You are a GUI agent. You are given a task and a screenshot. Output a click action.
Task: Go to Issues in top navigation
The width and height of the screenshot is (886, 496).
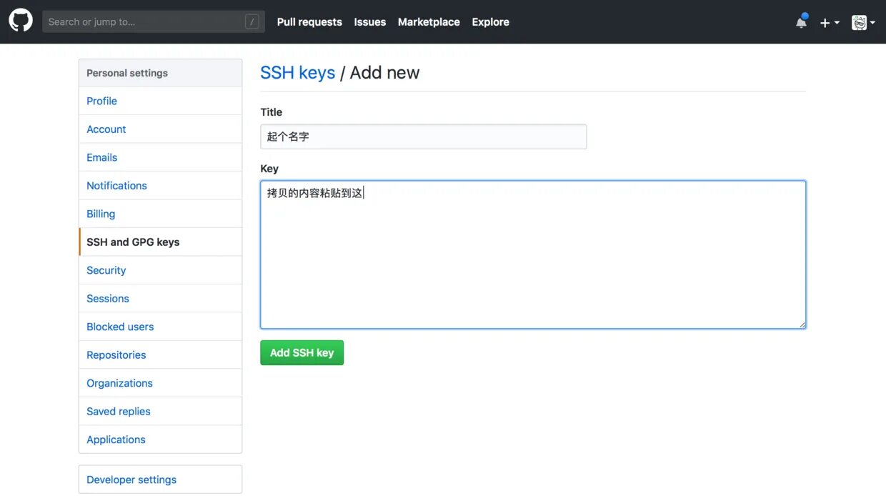[x=369, y=22]
